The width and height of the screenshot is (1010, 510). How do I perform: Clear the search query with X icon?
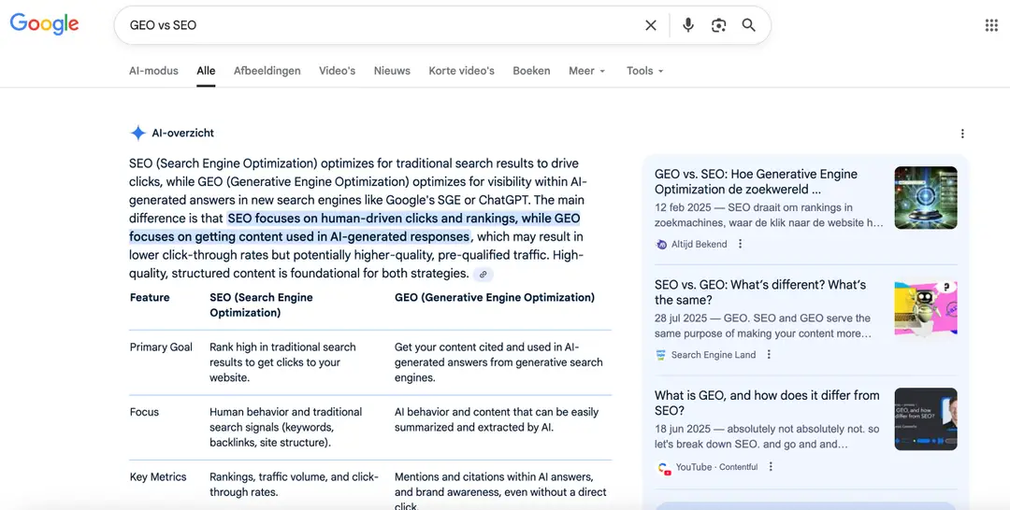click(x=651, y=25)
